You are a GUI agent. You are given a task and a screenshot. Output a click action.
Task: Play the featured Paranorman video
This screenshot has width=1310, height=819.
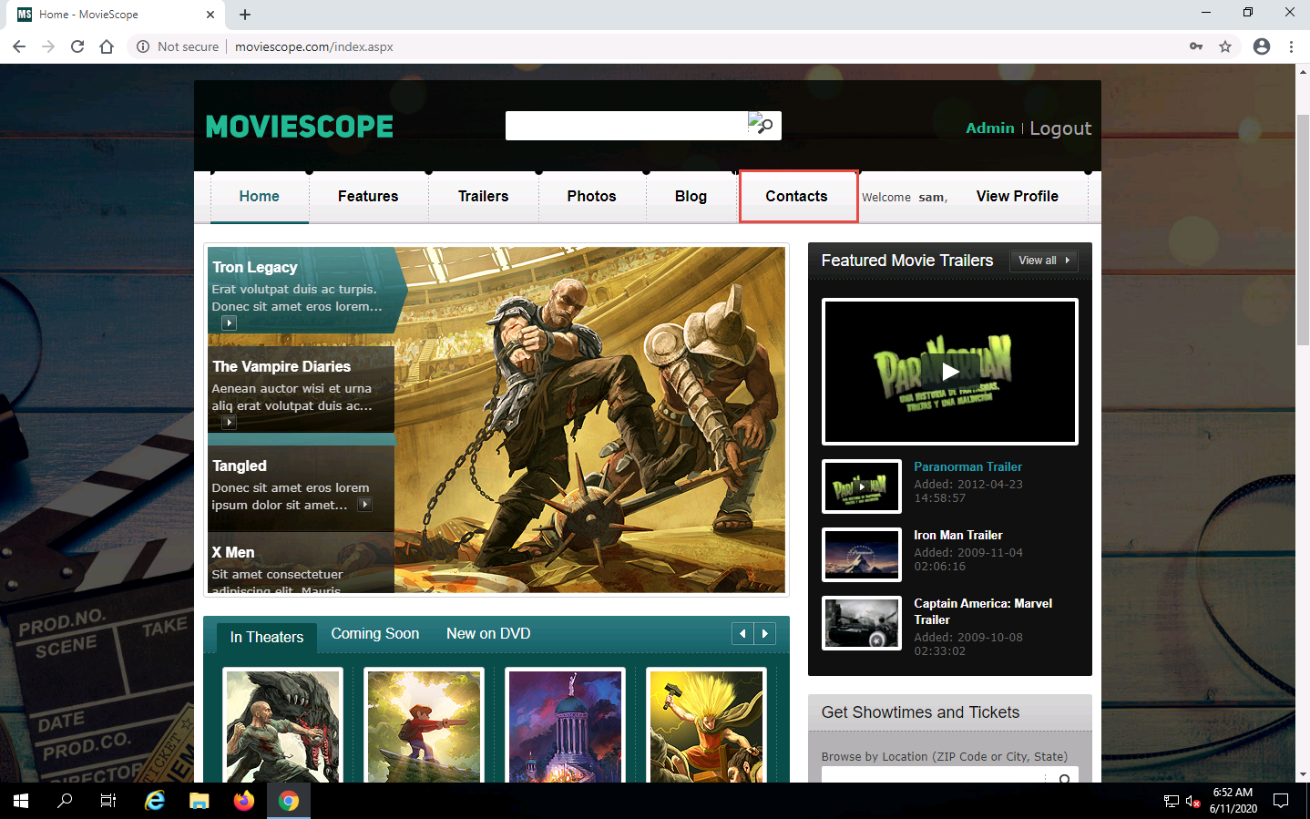pyautogui.click(x=949, y=372)
